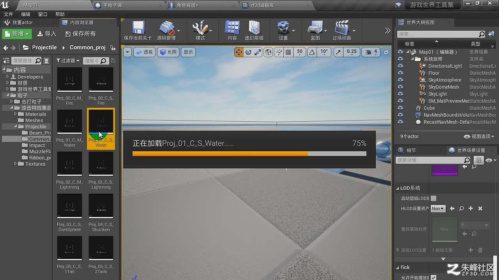Open Settings gear in toolbar

(283, 30)
